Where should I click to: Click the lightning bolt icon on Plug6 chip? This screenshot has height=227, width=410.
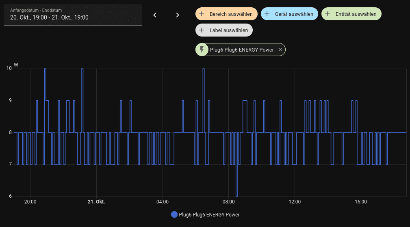click(x=202, y=50)
